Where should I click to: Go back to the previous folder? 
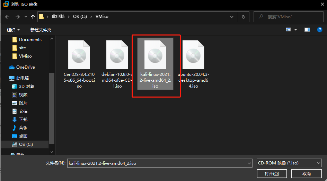(7, 17)
